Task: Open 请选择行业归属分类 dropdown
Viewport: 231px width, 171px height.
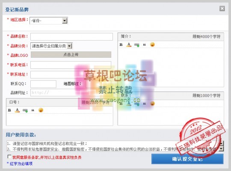Action: click(x=52, y=46)
